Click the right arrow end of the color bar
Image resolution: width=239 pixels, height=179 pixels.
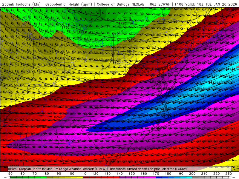tap(232, 178)
